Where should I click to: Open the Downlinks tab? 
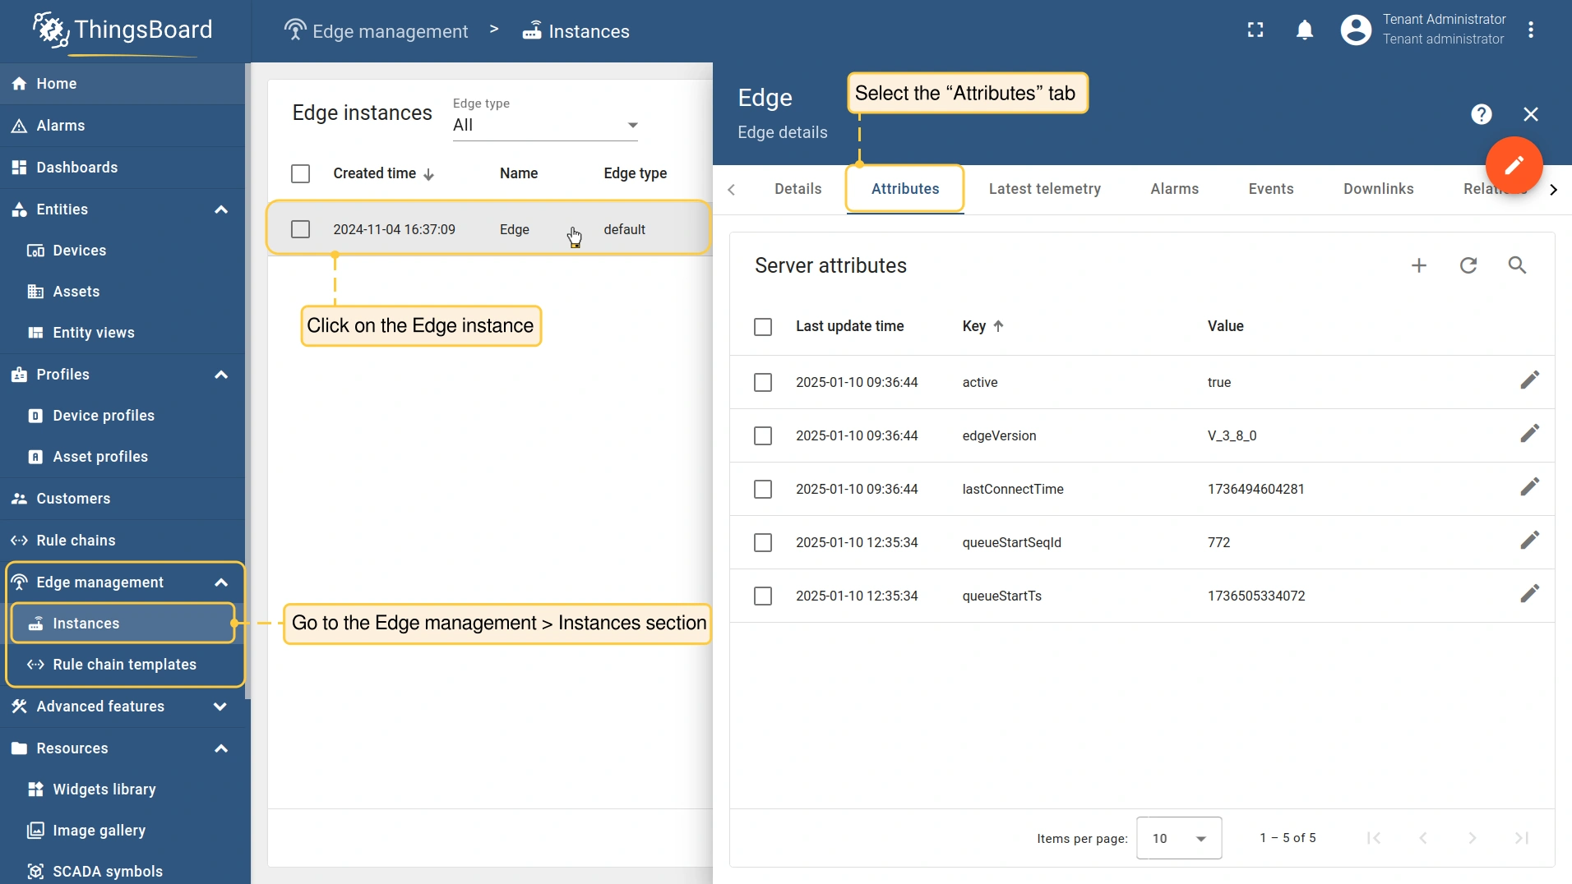pos(1378,189)
